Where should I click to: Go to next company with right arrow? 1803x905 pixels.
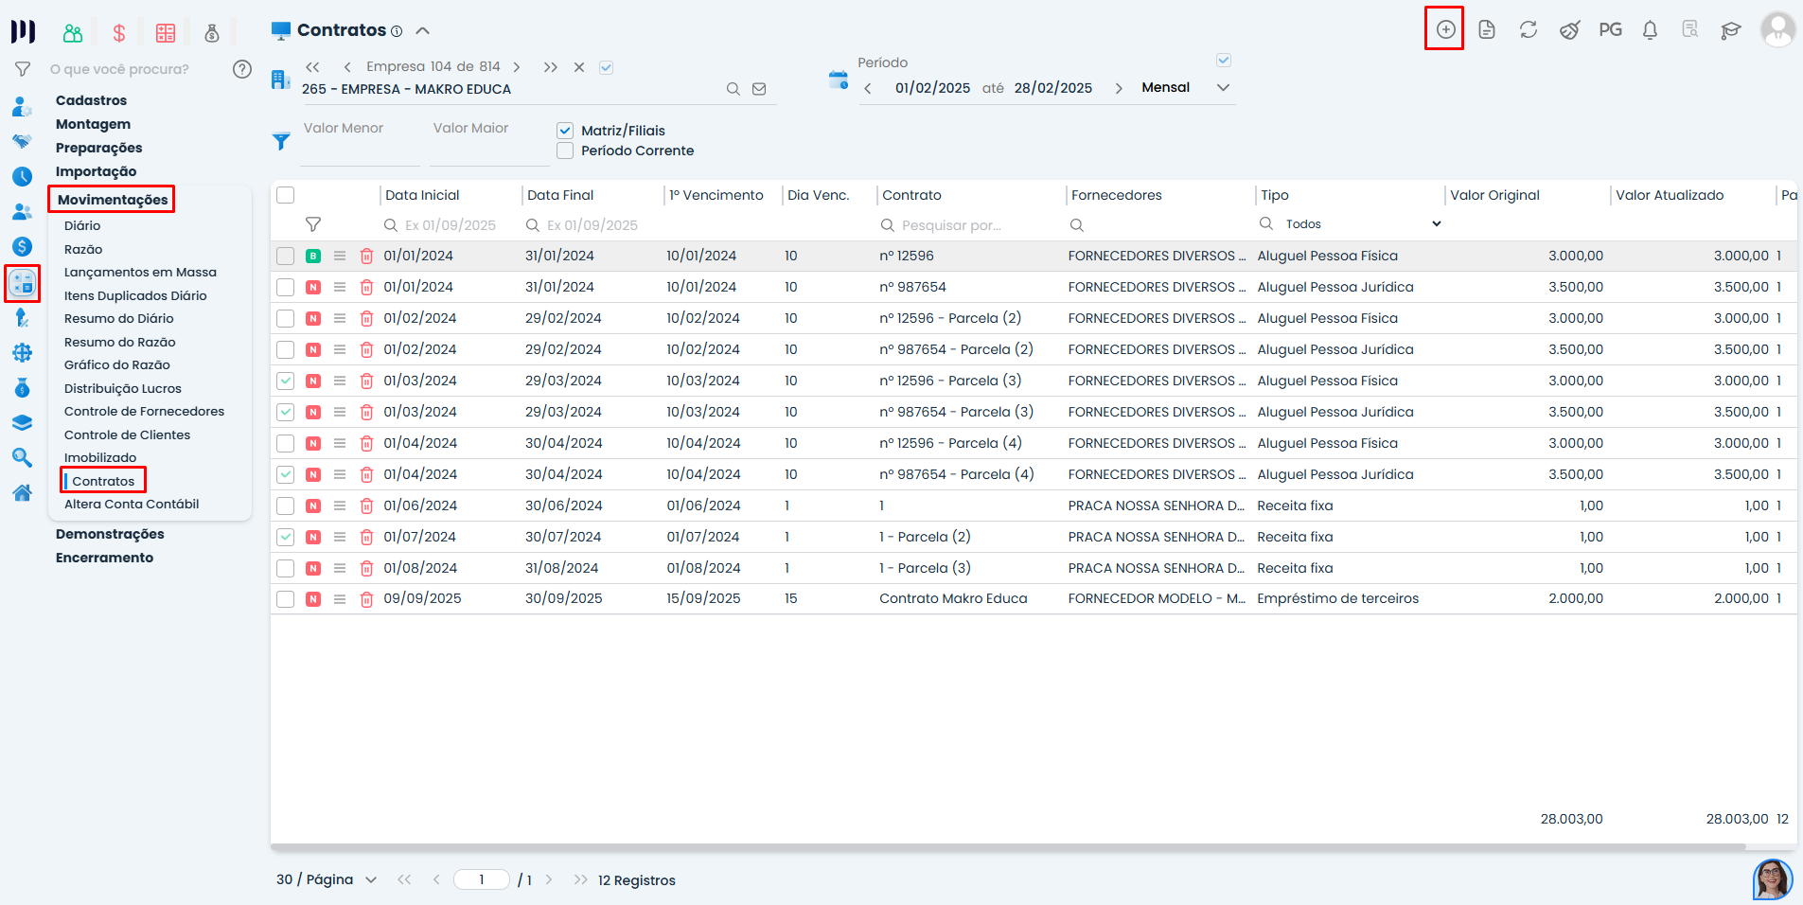517,67
